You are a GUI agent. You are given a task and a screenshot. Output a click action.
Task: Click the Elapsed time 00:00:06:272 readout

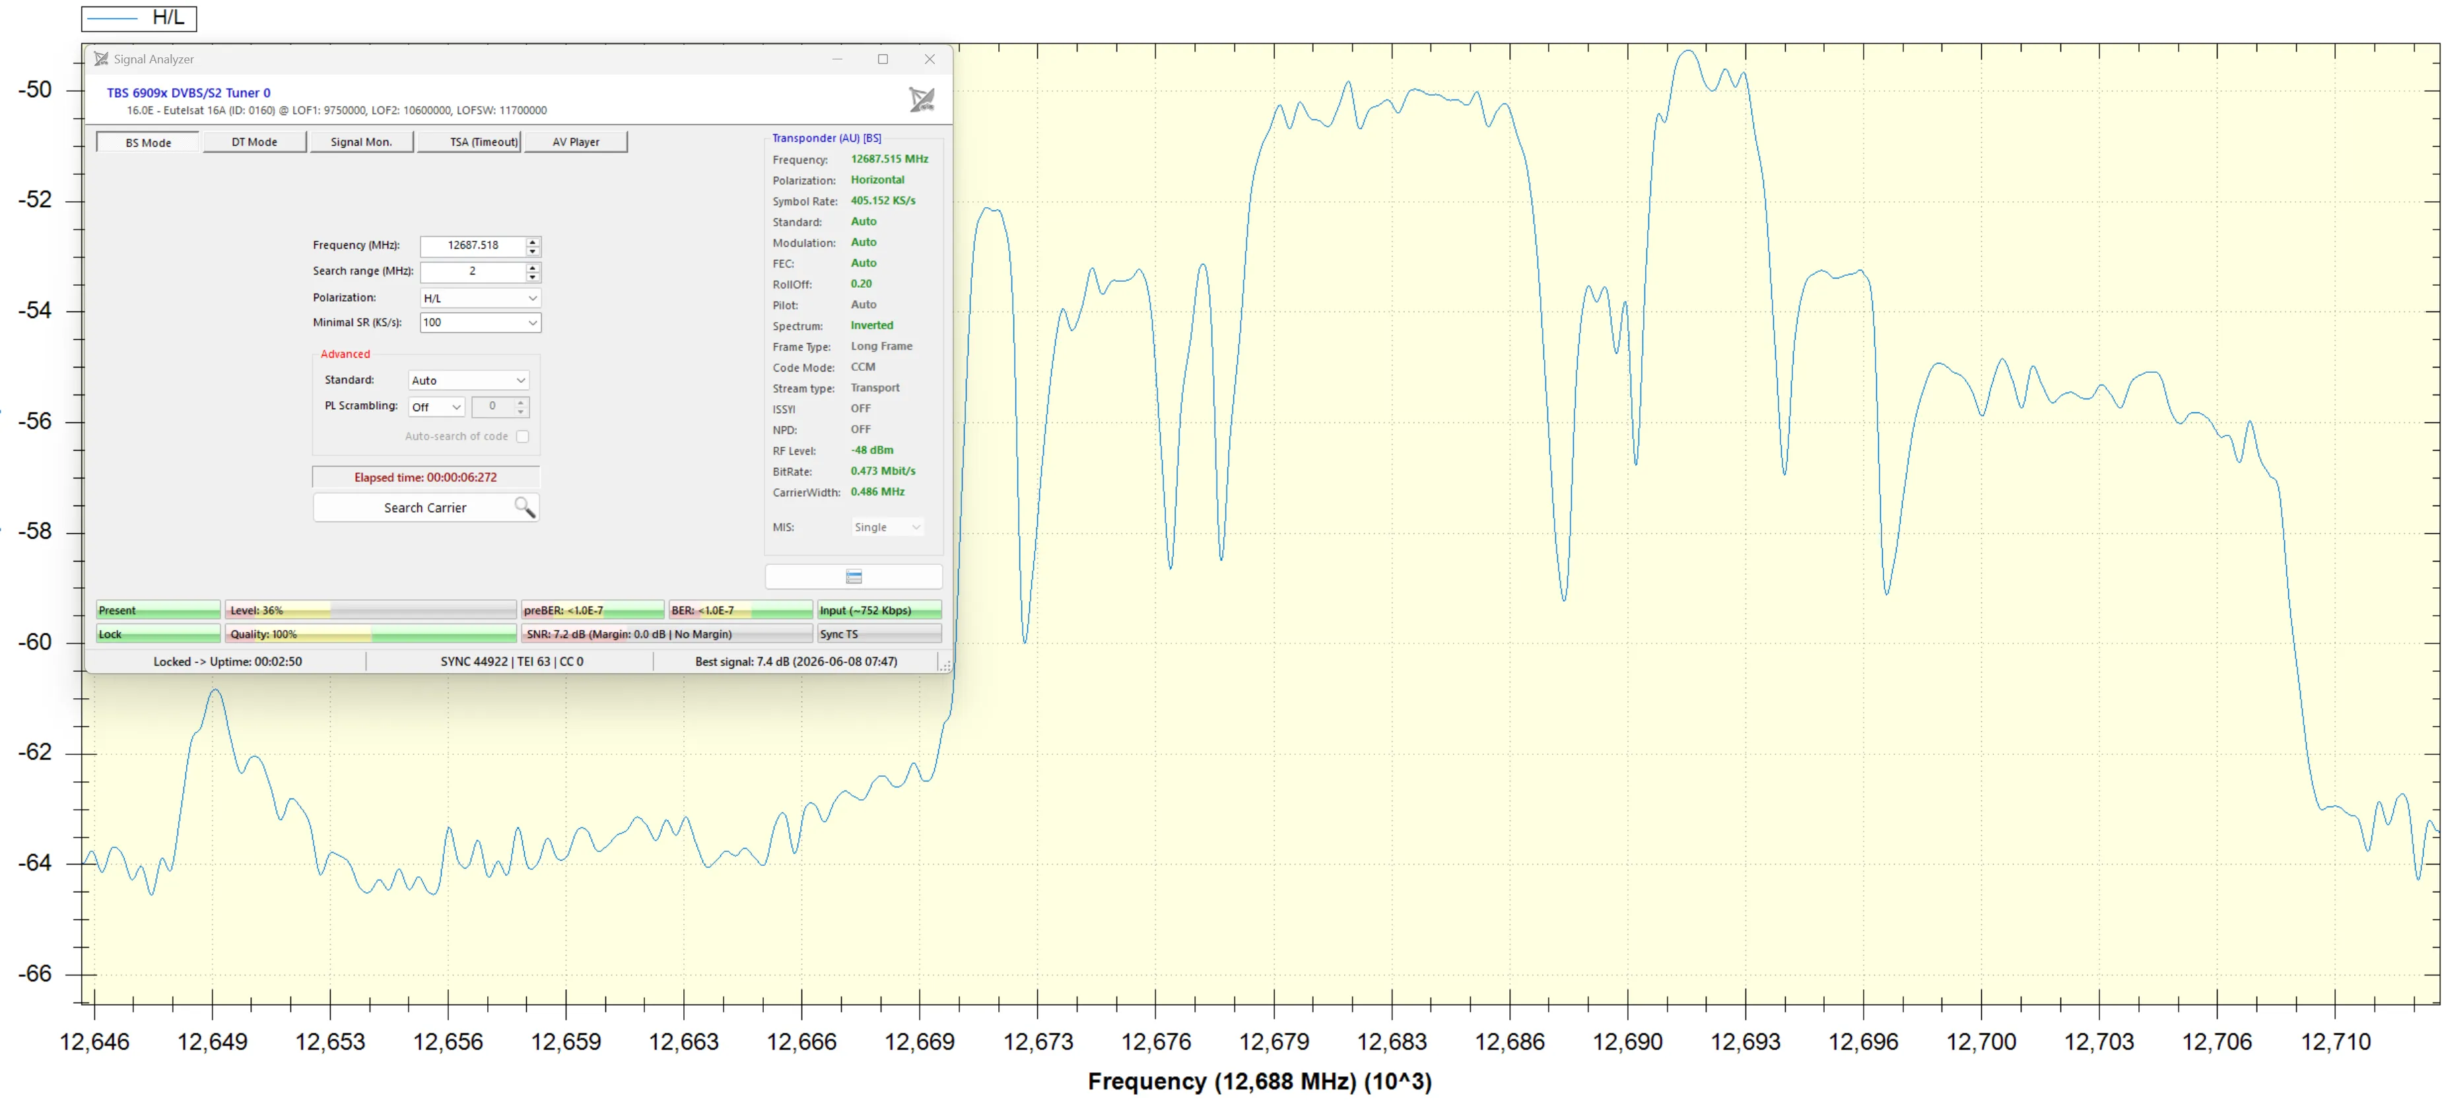click(x=426, y=478)
